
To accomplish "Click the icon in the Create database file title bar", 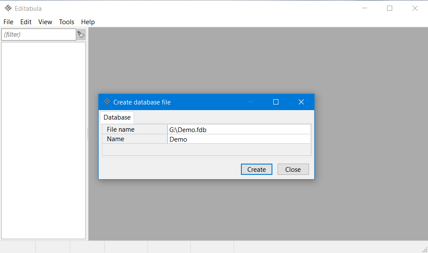I will coord(107,102).
